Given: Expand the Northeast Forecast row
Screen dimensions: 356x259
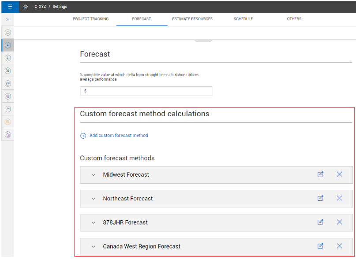Looking at the screenshot, I should (94, 199).
